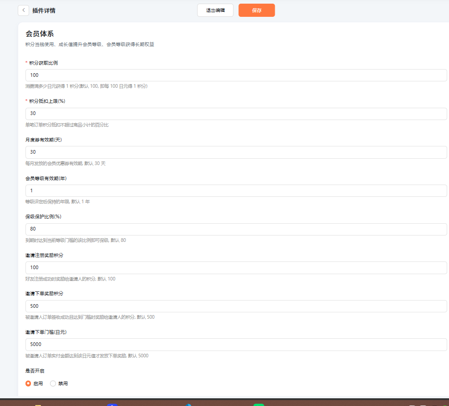Select the 月度券有效期(天) input field
This screenshot has width=449, height=406.
point(236,152)
